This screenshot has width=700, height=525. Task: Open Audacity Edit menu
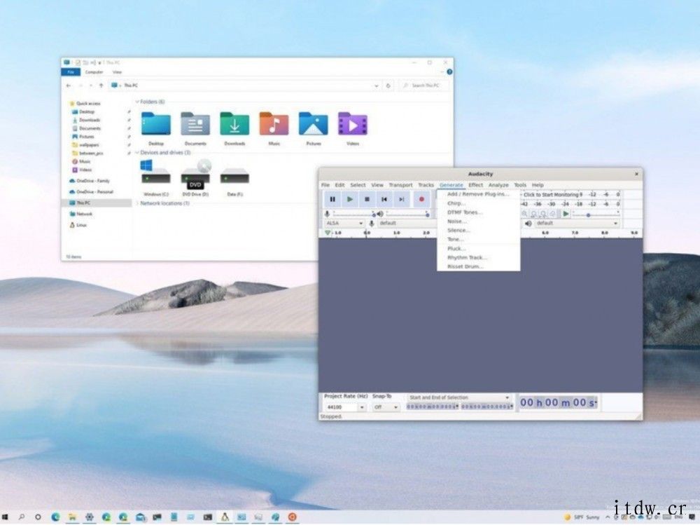click(339, 184)
